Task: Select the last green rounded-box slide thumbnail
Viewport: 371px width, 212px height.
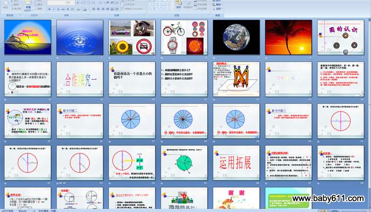Action: point(288,198)
